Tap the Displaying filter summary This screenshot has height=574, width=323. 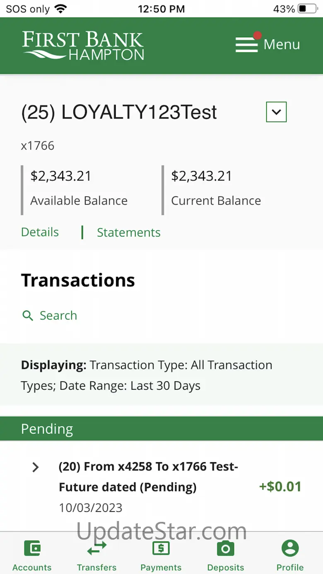[147, 375]
